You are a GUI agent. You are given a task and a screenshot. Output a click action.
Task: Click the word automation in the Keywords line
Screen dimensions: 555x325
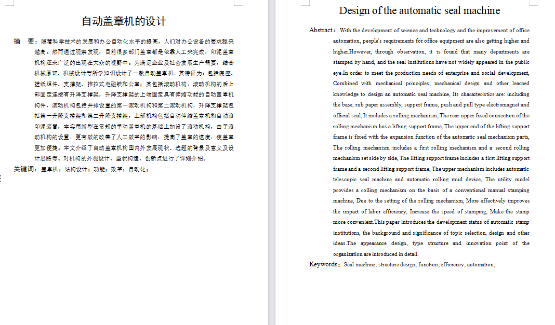481,264
